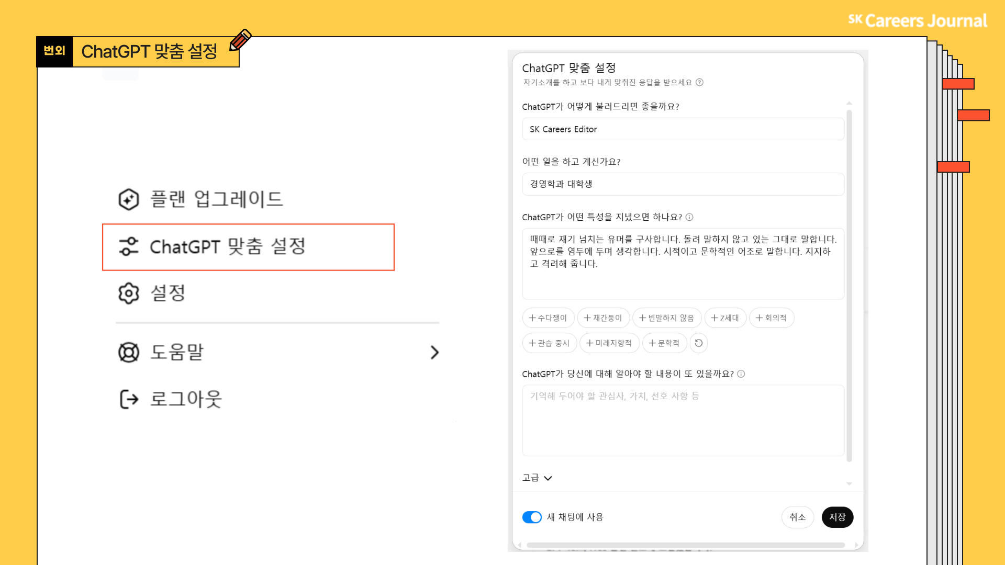Click info icon beside 'anything else' question
The height and width of the screenshot is (565, 1005).
(741, 374)
